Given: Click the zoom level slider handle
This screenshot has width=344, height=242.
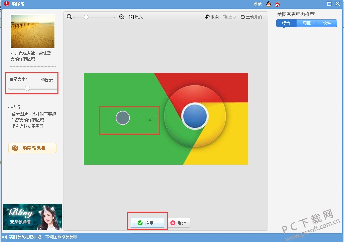Looking at the screenshot, I should 86,17.
